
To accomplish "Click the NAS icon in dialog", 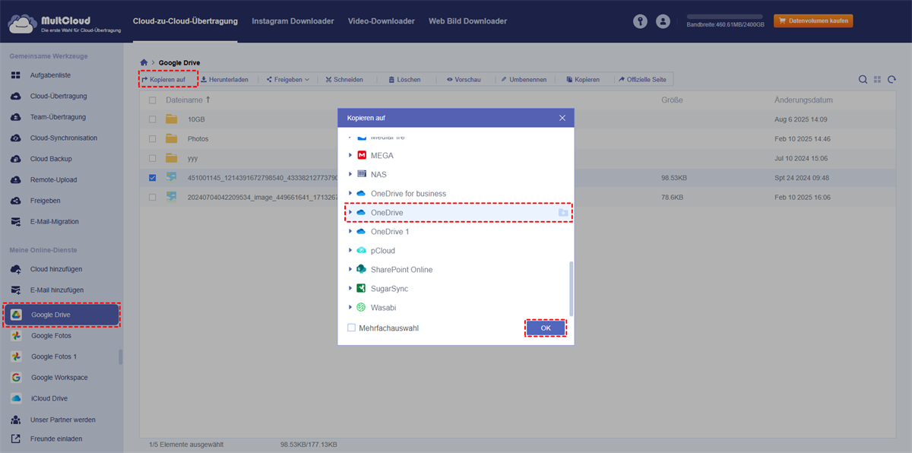I will point(362,174).
